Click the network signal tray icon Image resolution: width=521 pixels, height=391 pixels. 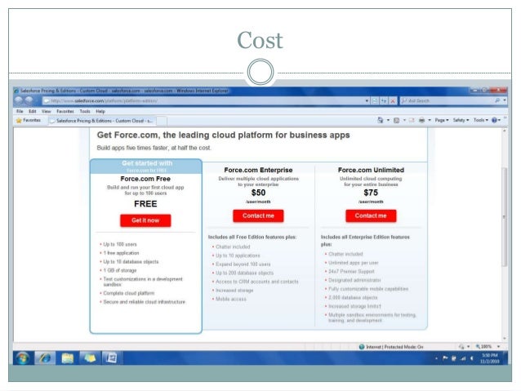463,358
